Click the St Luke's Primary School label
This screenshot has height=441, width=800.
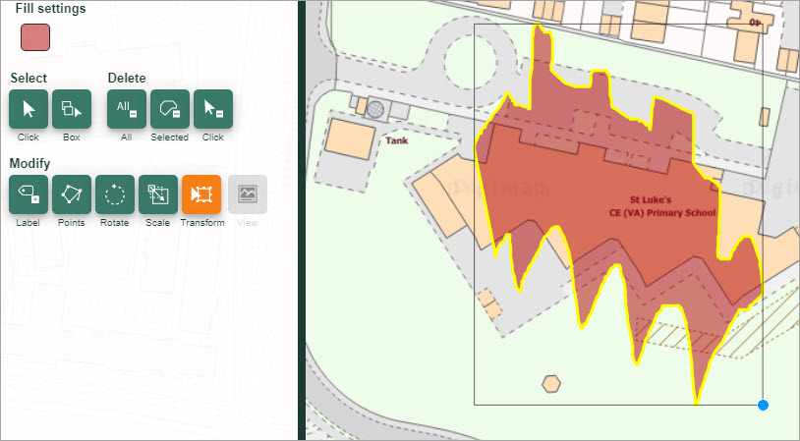662,205
